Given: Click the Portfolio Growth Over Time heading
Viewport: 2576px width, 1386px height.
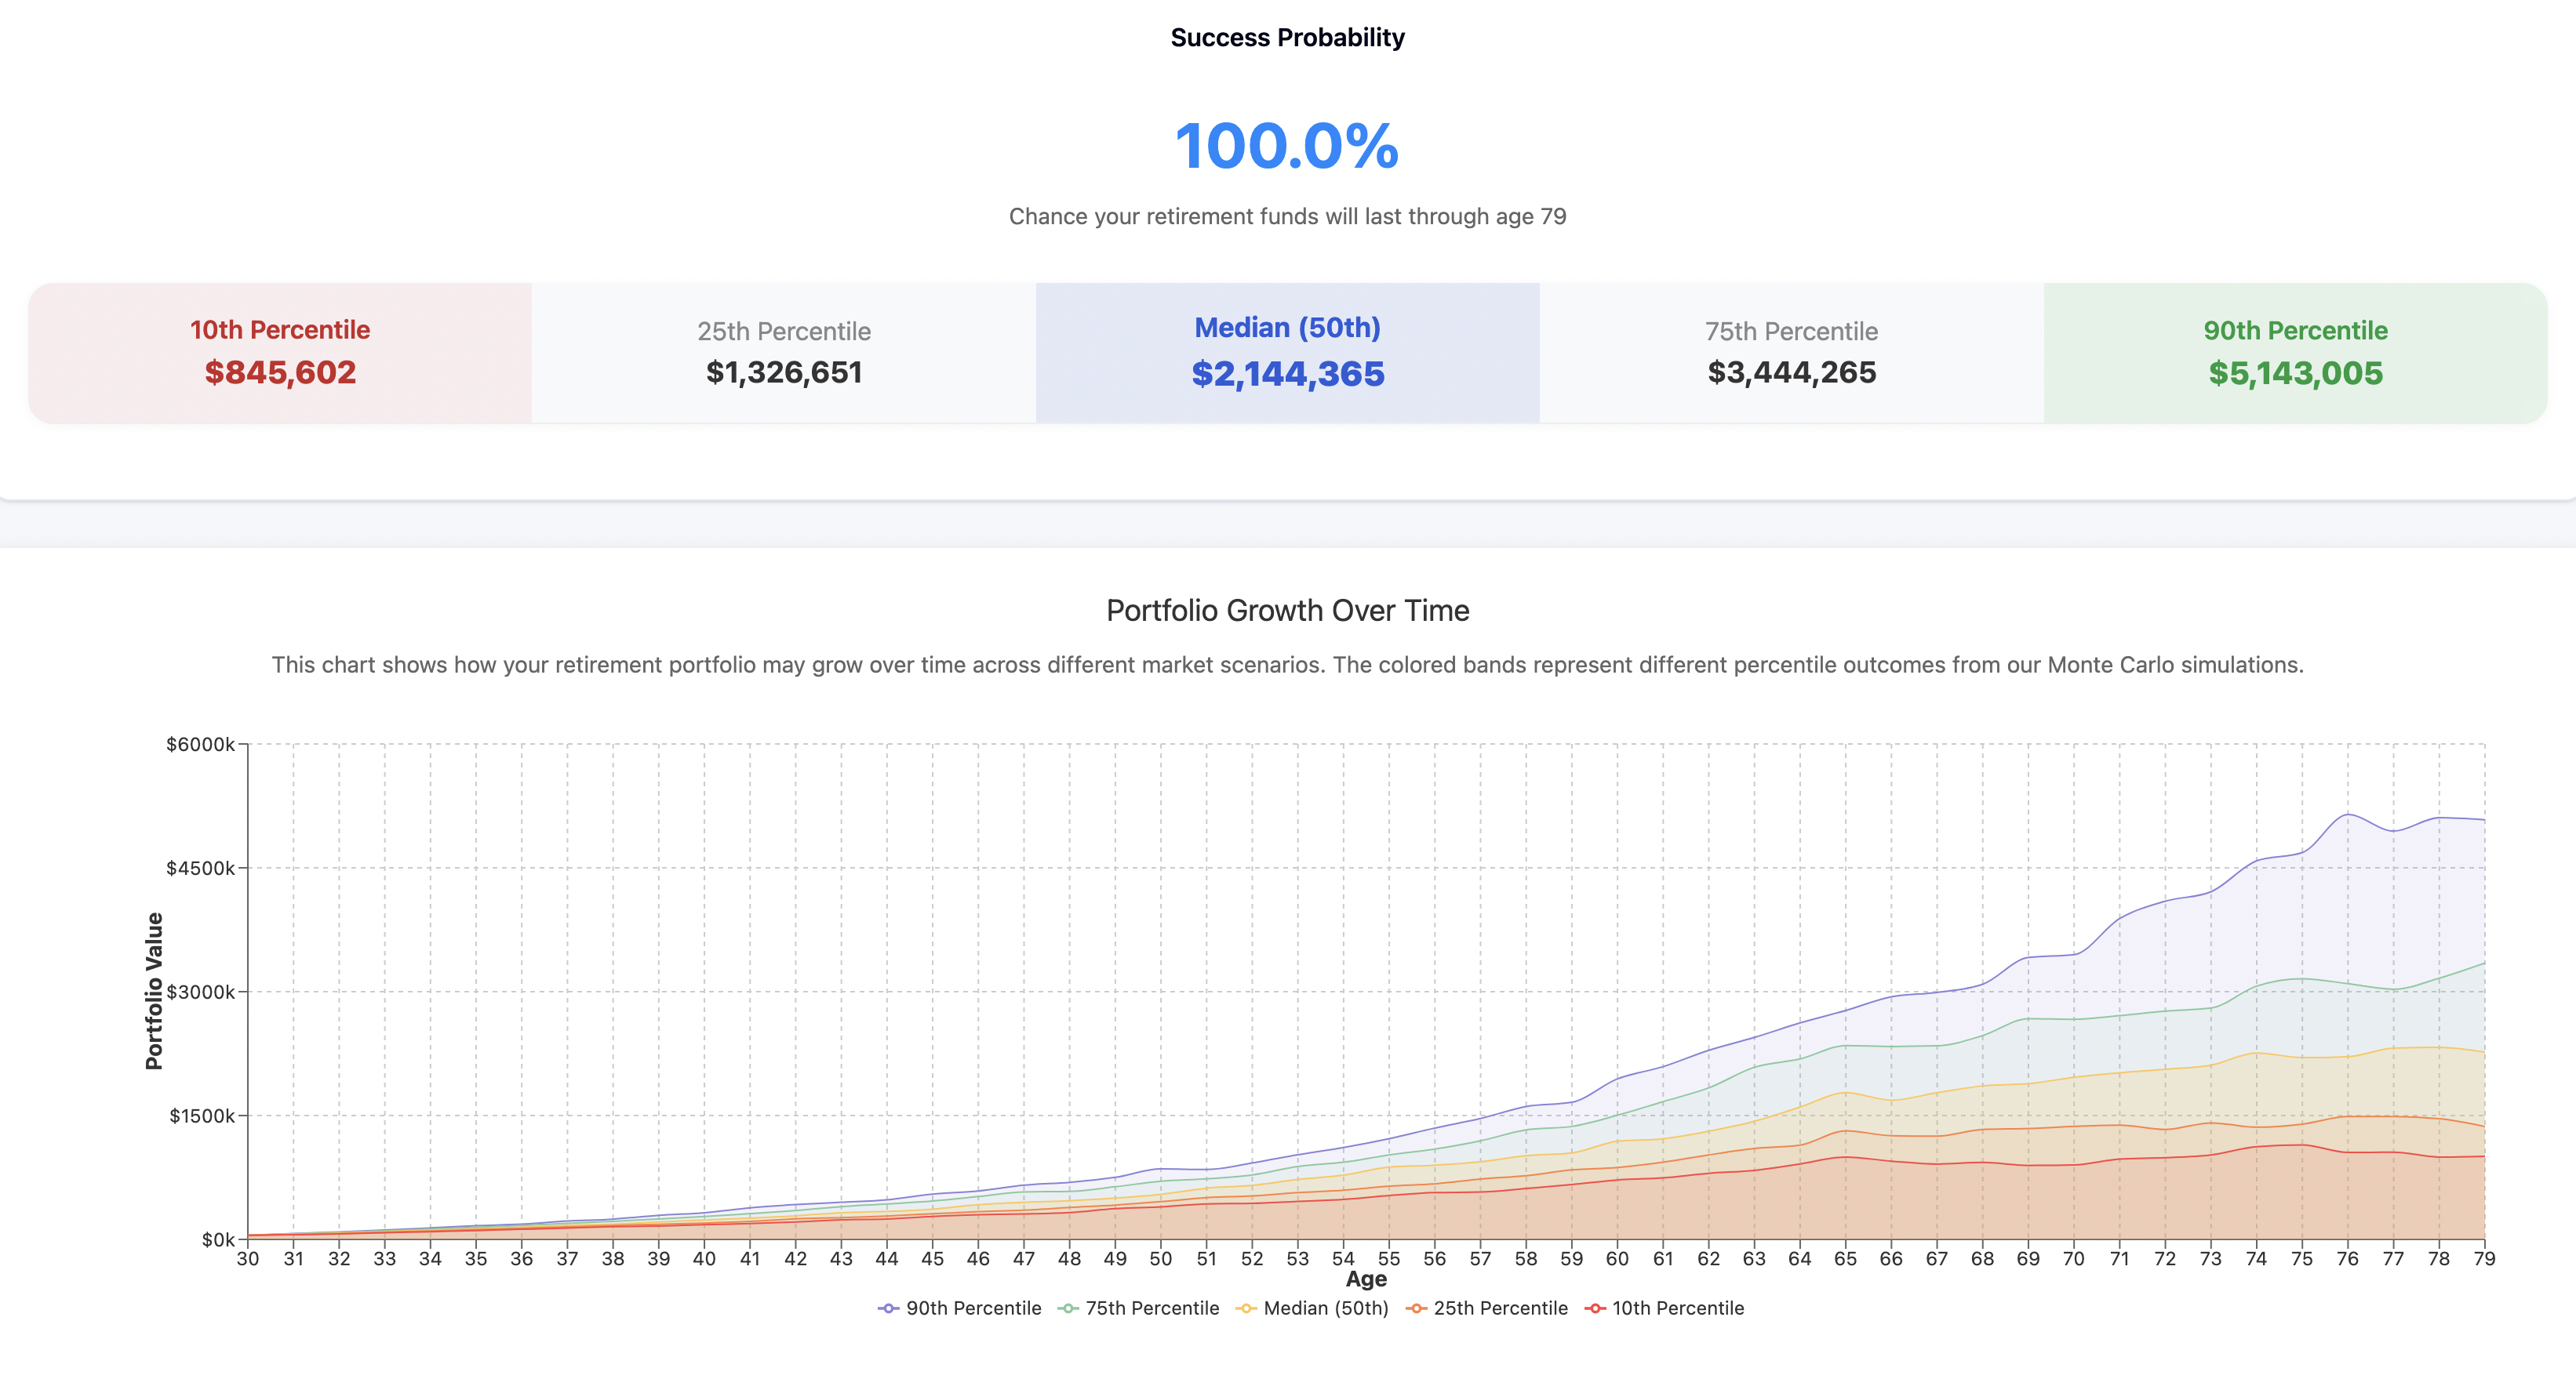Looking at the screenshot, I should pos(1287,611).
